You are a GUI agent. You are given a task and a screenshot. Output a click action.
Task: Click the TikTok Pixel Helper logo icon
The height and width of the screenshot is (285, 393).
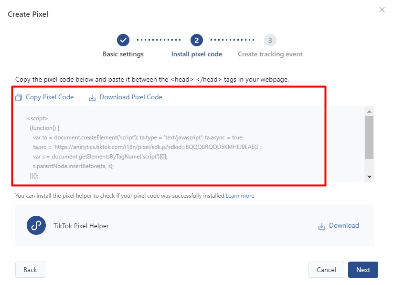click(x=36, y=225)
